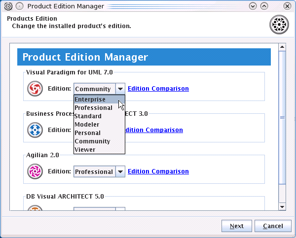The image size is (296, 238).
Task: Click the window menu icon in title bar
Action: click(x=8, y=6)
